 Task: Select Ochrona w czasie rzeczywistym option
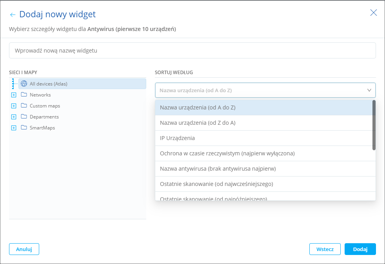click(227, 153)
